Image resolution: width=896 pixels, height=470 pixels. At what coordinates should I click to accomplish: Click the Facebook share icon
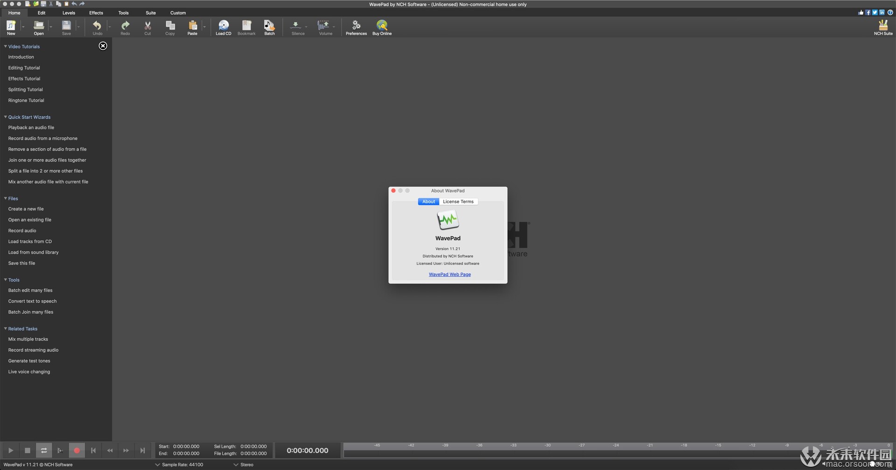[x=868, y=13]
